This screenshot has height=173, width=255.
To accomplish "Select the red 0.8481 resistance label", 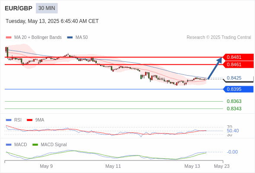I will point(238,57).
